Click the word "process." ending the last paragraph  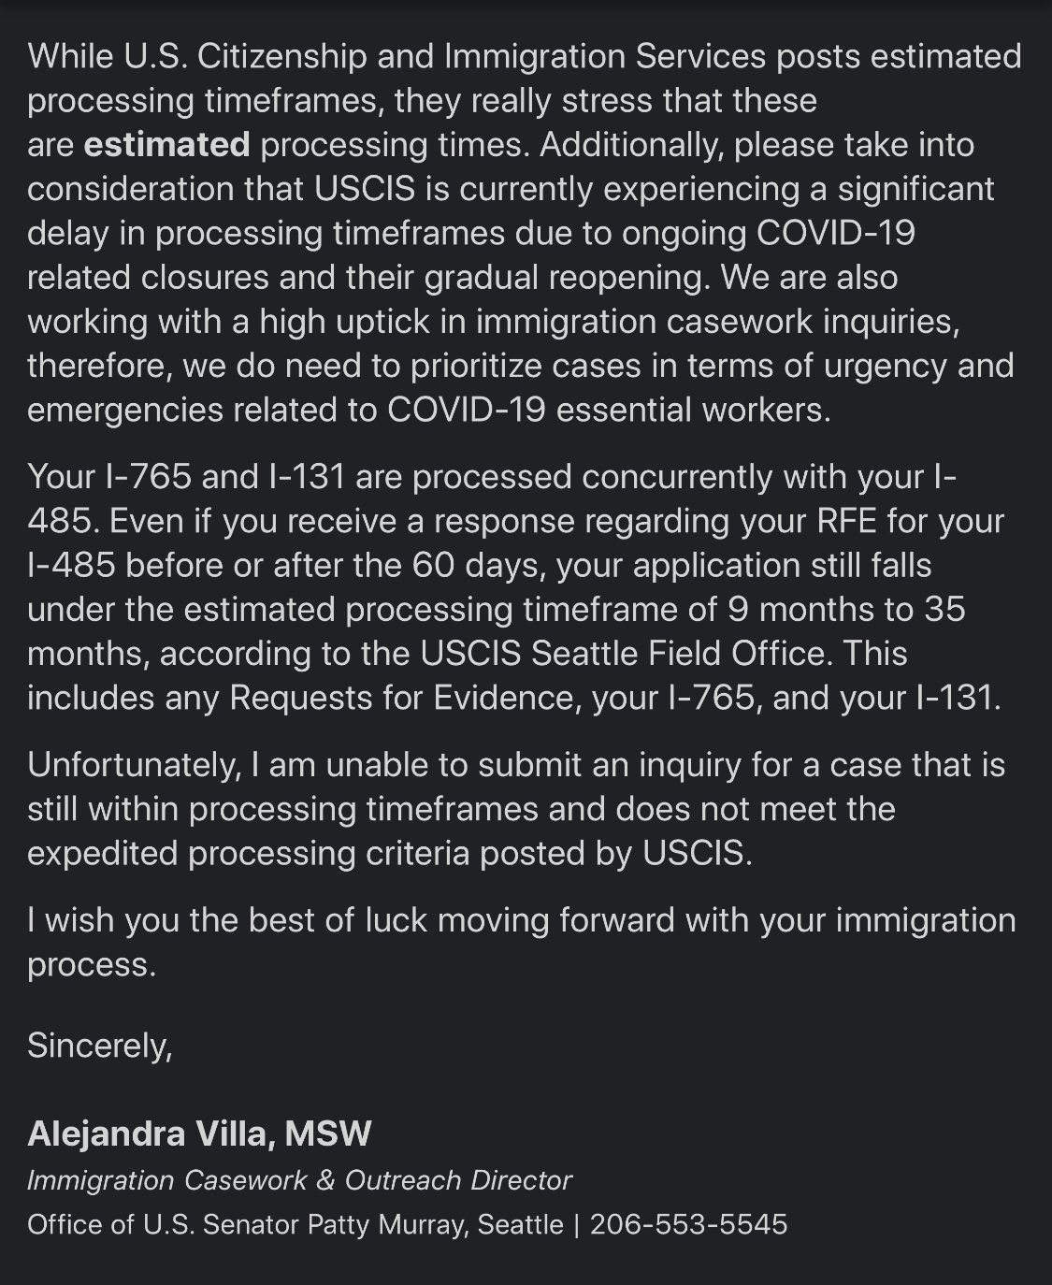92,965
